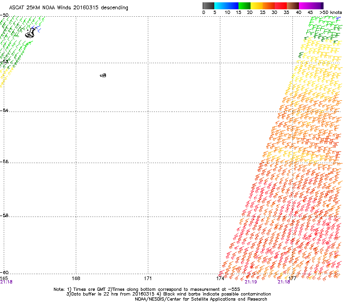Click the '21:18' time label beside 177

(284, 282)
